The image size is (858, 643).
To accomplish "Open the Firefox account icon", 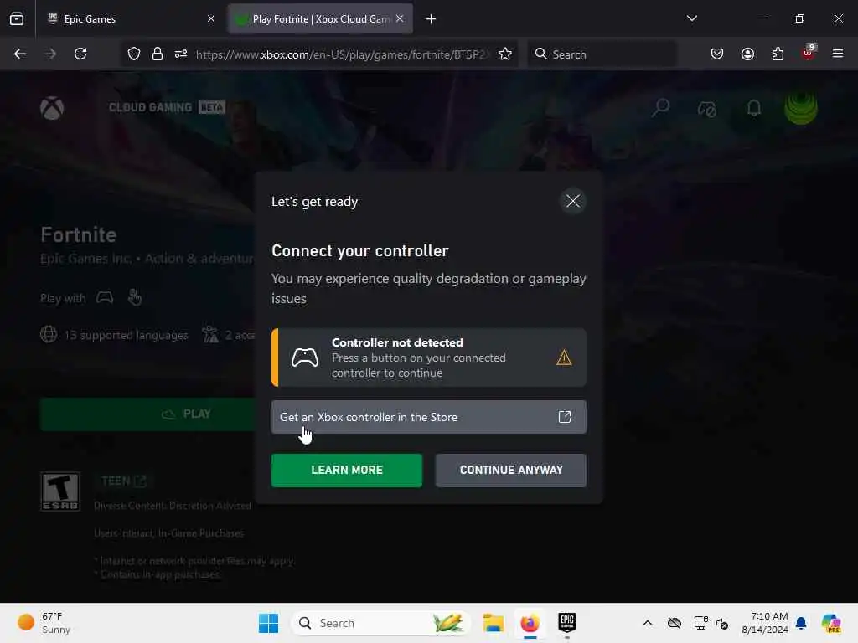I will (747, 54).
